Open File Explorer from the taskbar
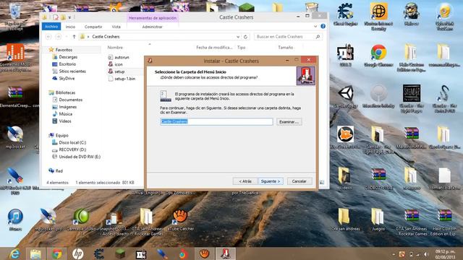Viewport: 463px width, 260px height. pyautogui.click(x=35, y=253)
